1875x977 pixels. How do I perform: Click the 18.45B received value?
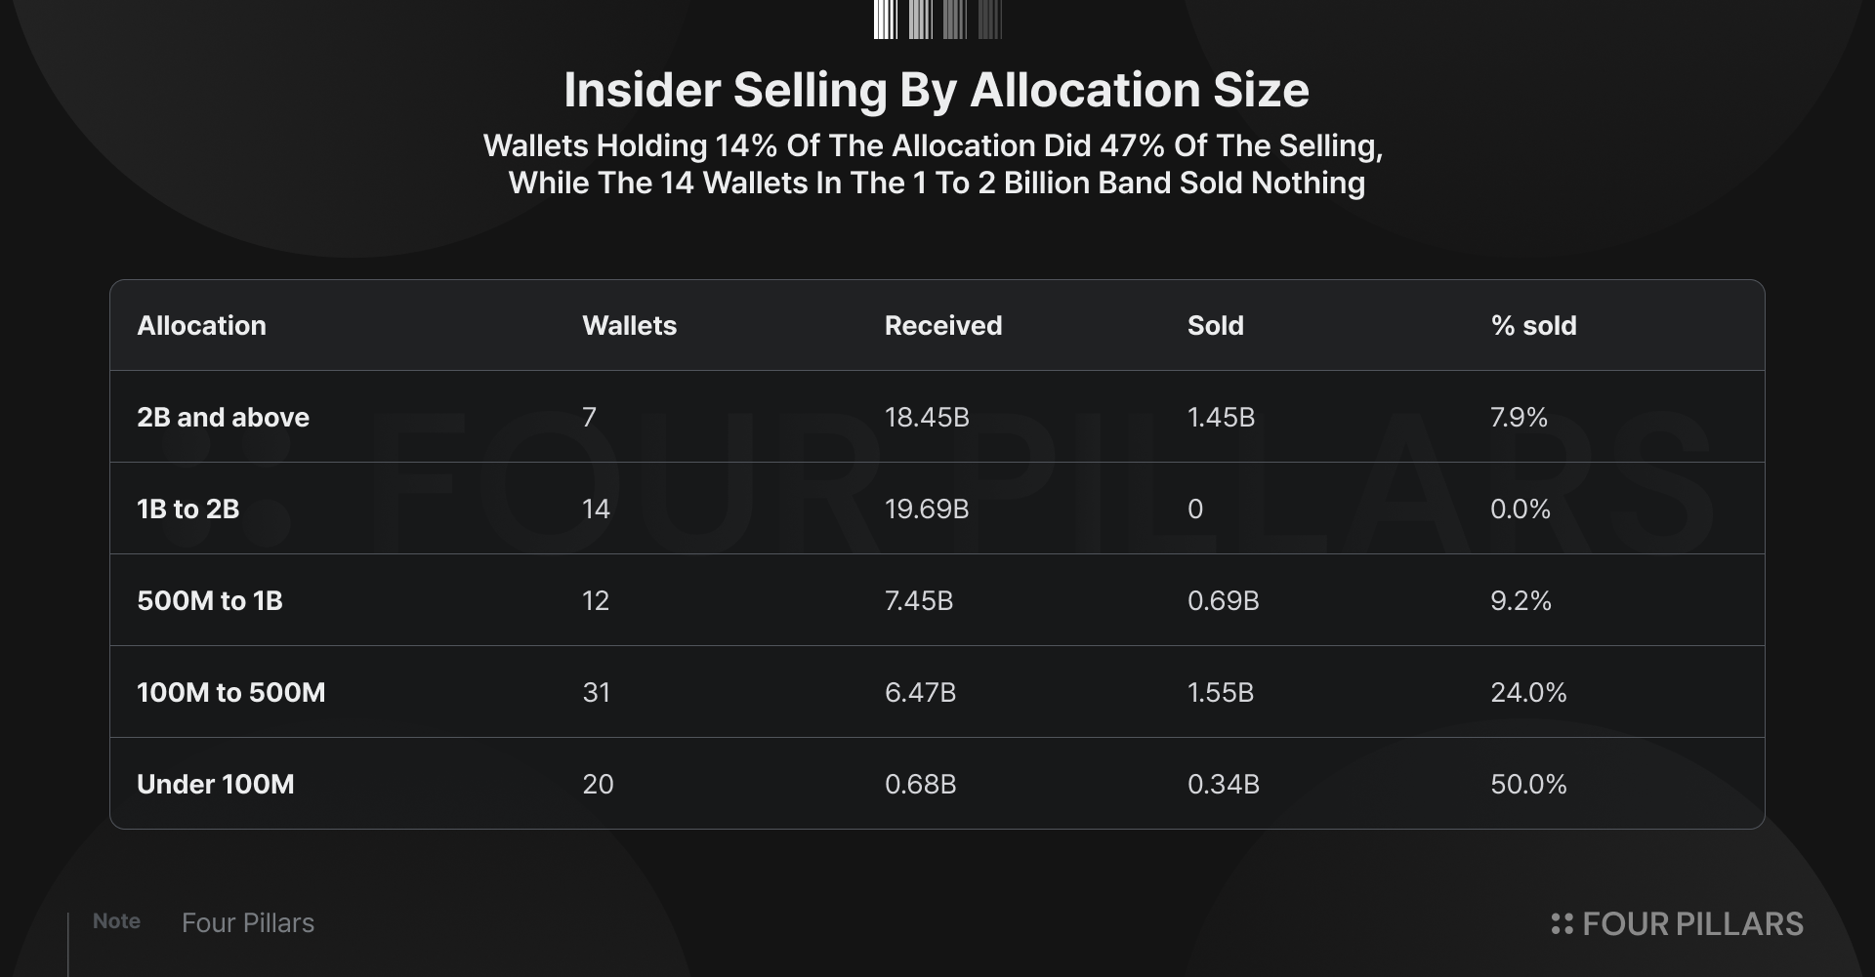click(x=927, y=418)
